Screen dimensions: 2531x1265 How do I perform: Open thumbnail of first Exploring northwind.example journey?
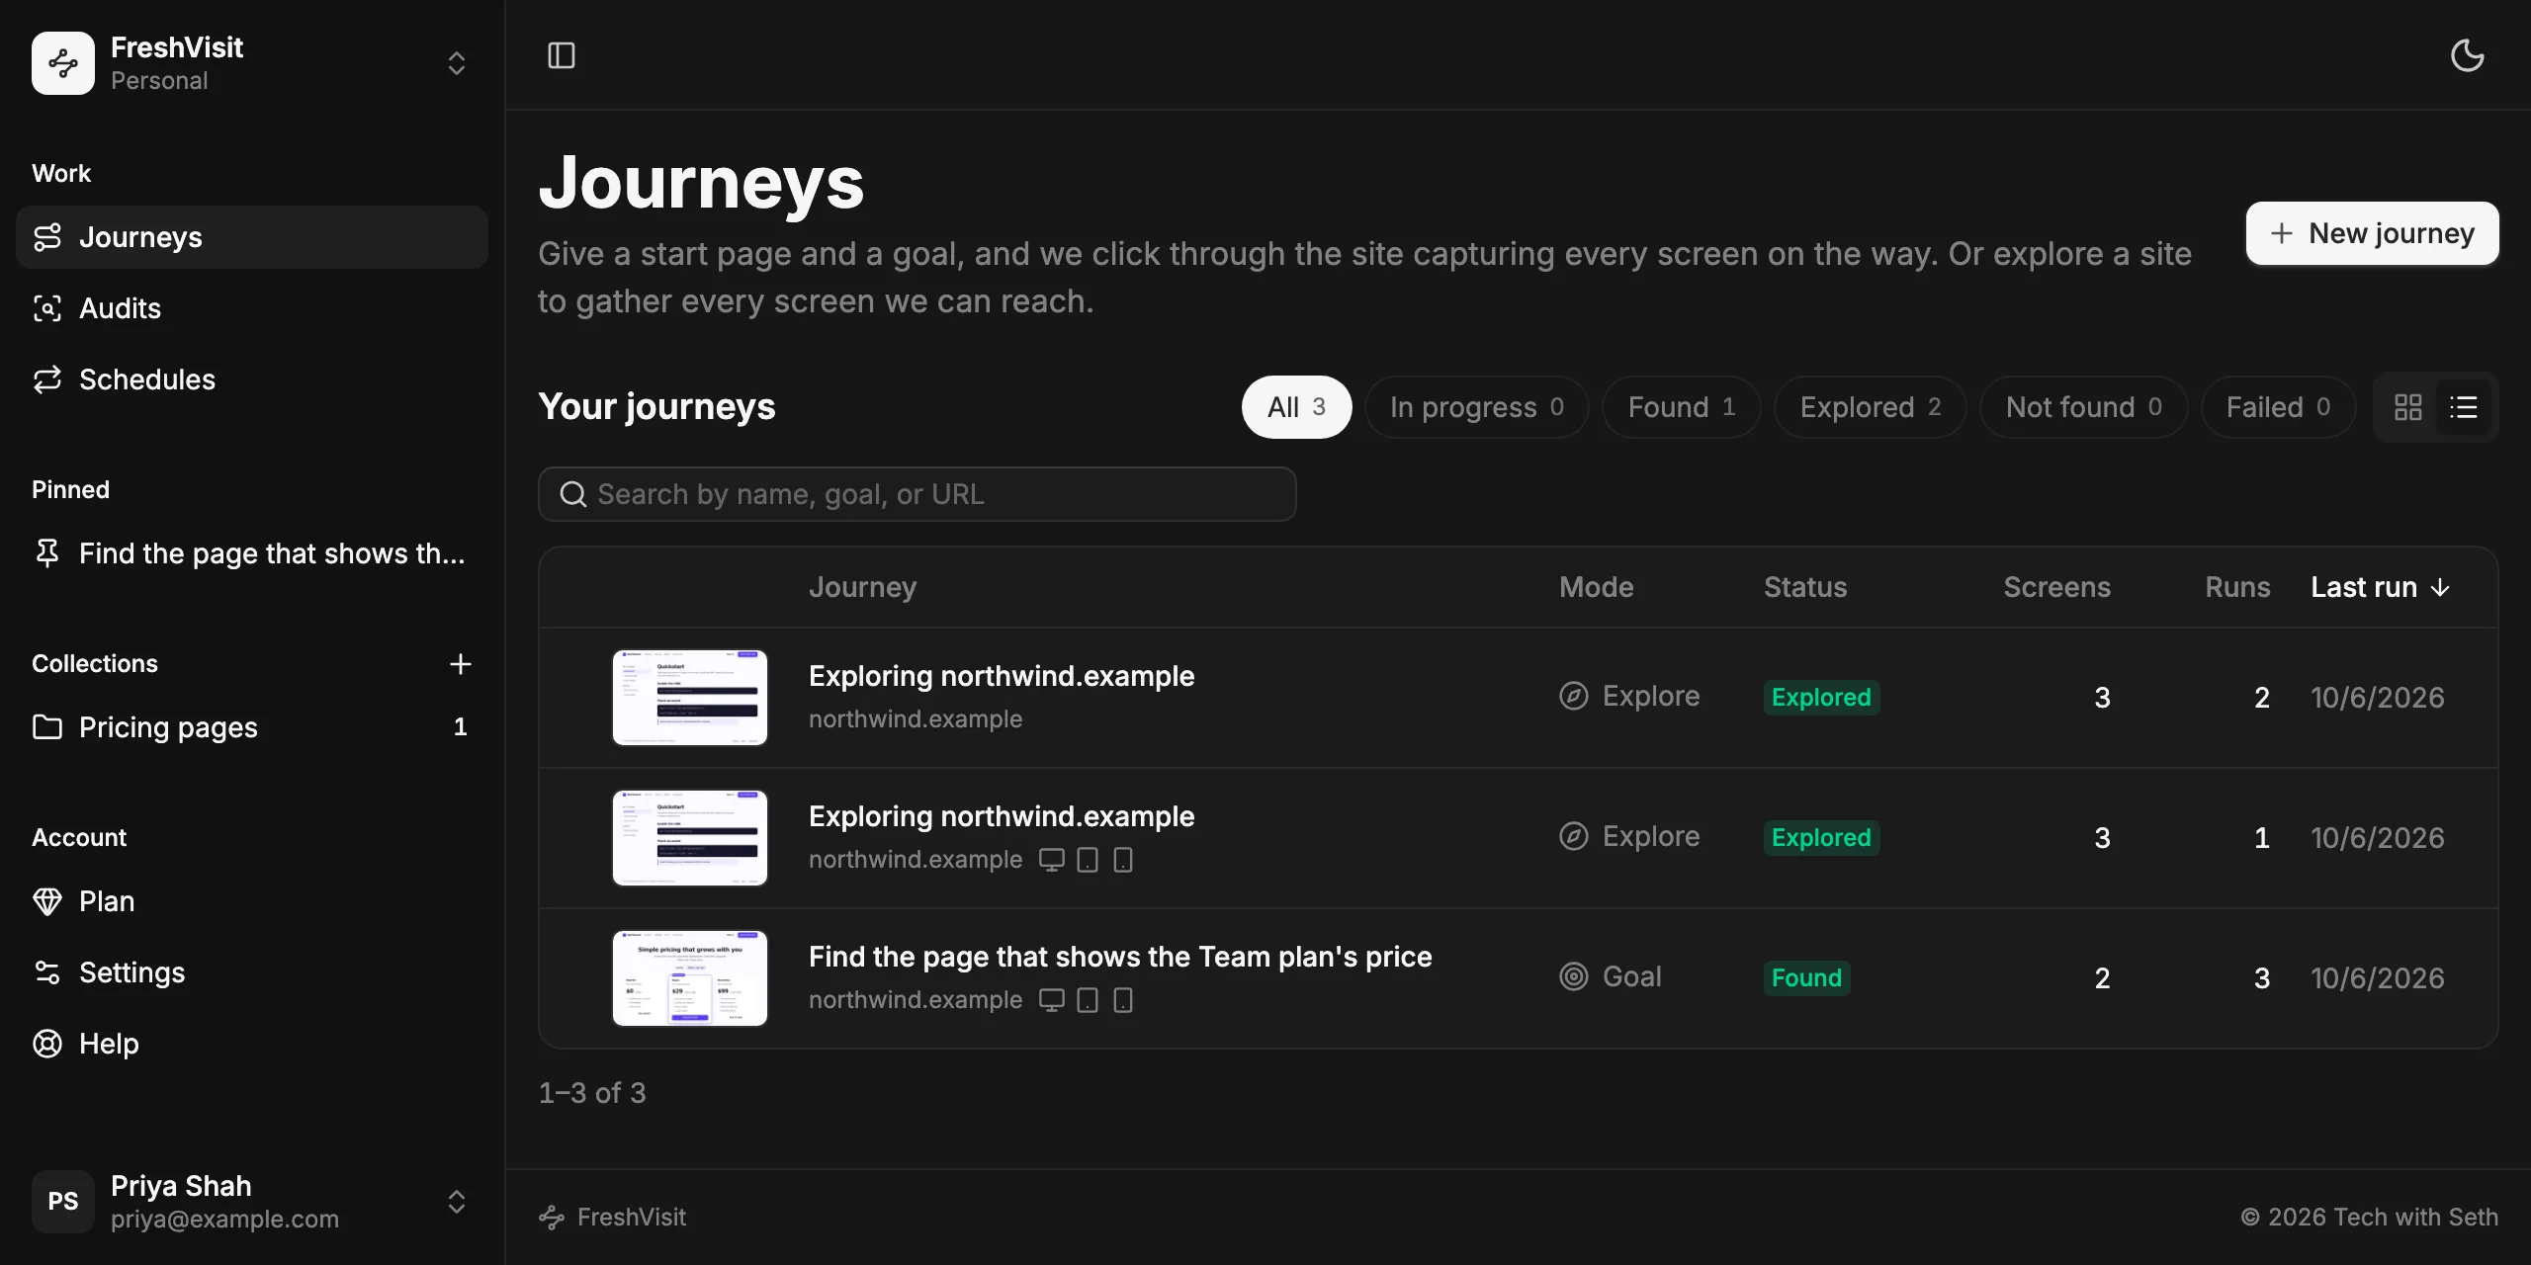click(690, 698)
